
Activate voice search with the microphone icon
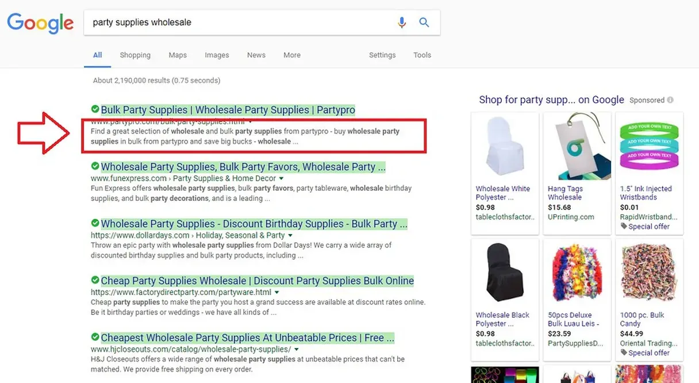point(402,22)
